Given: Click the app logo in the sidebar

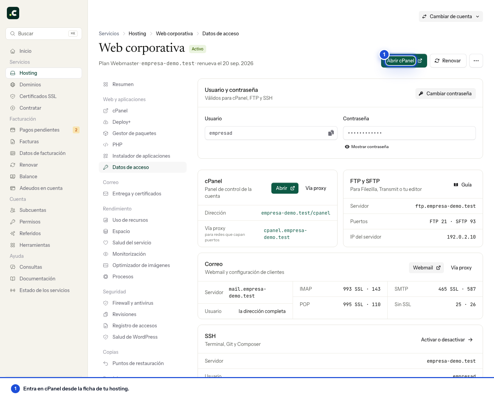Looking at the screenshot, I should pos(13,13).
